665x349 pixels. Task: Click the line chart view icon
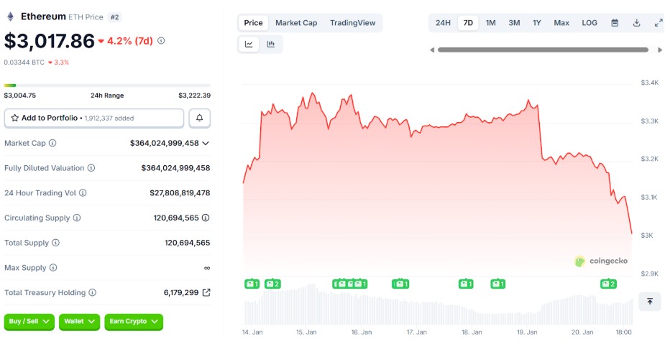(249, 45)
